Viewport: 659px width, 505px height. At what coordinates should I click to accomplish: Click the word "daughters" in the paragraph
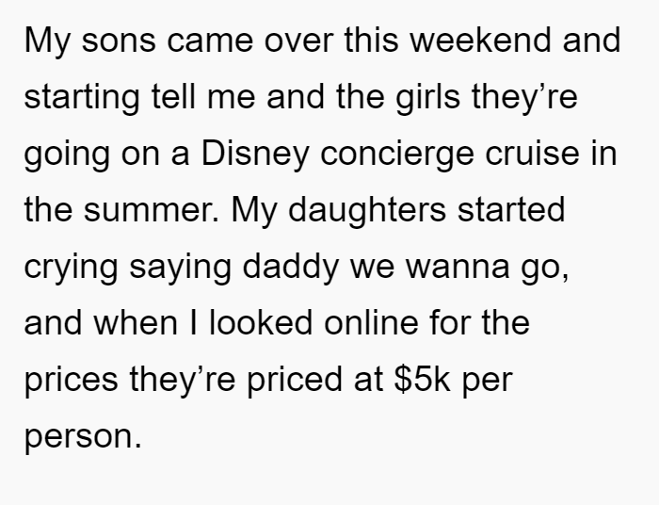point(367,211)
